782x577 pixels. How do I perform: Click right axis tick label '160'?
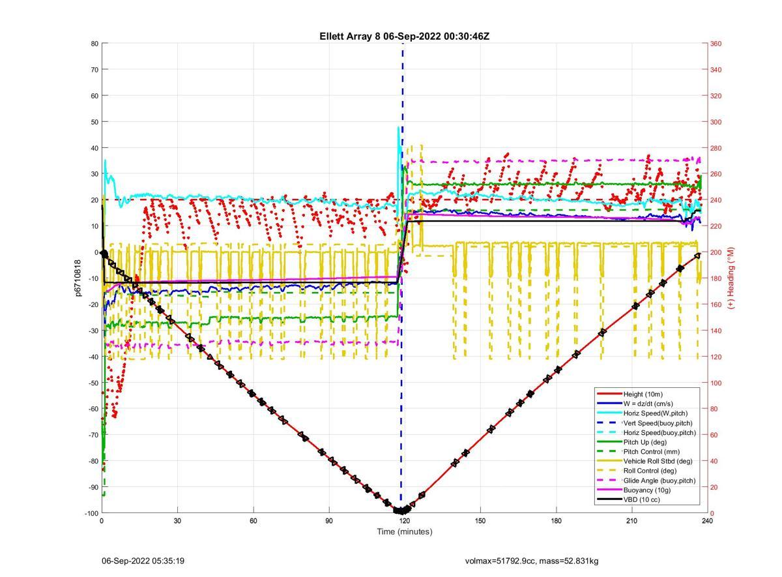click(716, 304)
